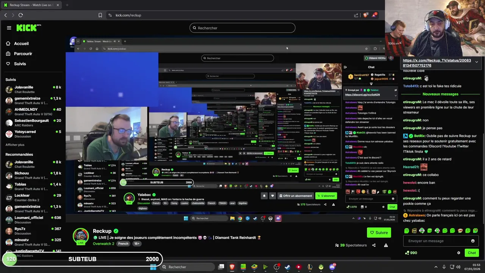Click the 18+ tag
The image size is (485, 273).
click(137, 244)
